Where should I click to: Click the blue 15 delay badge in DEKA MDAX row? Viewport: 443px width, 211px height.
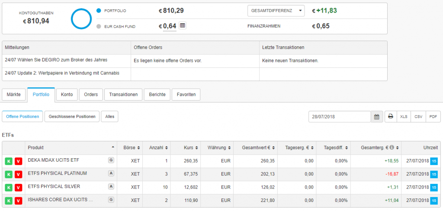tap(434, 162)
